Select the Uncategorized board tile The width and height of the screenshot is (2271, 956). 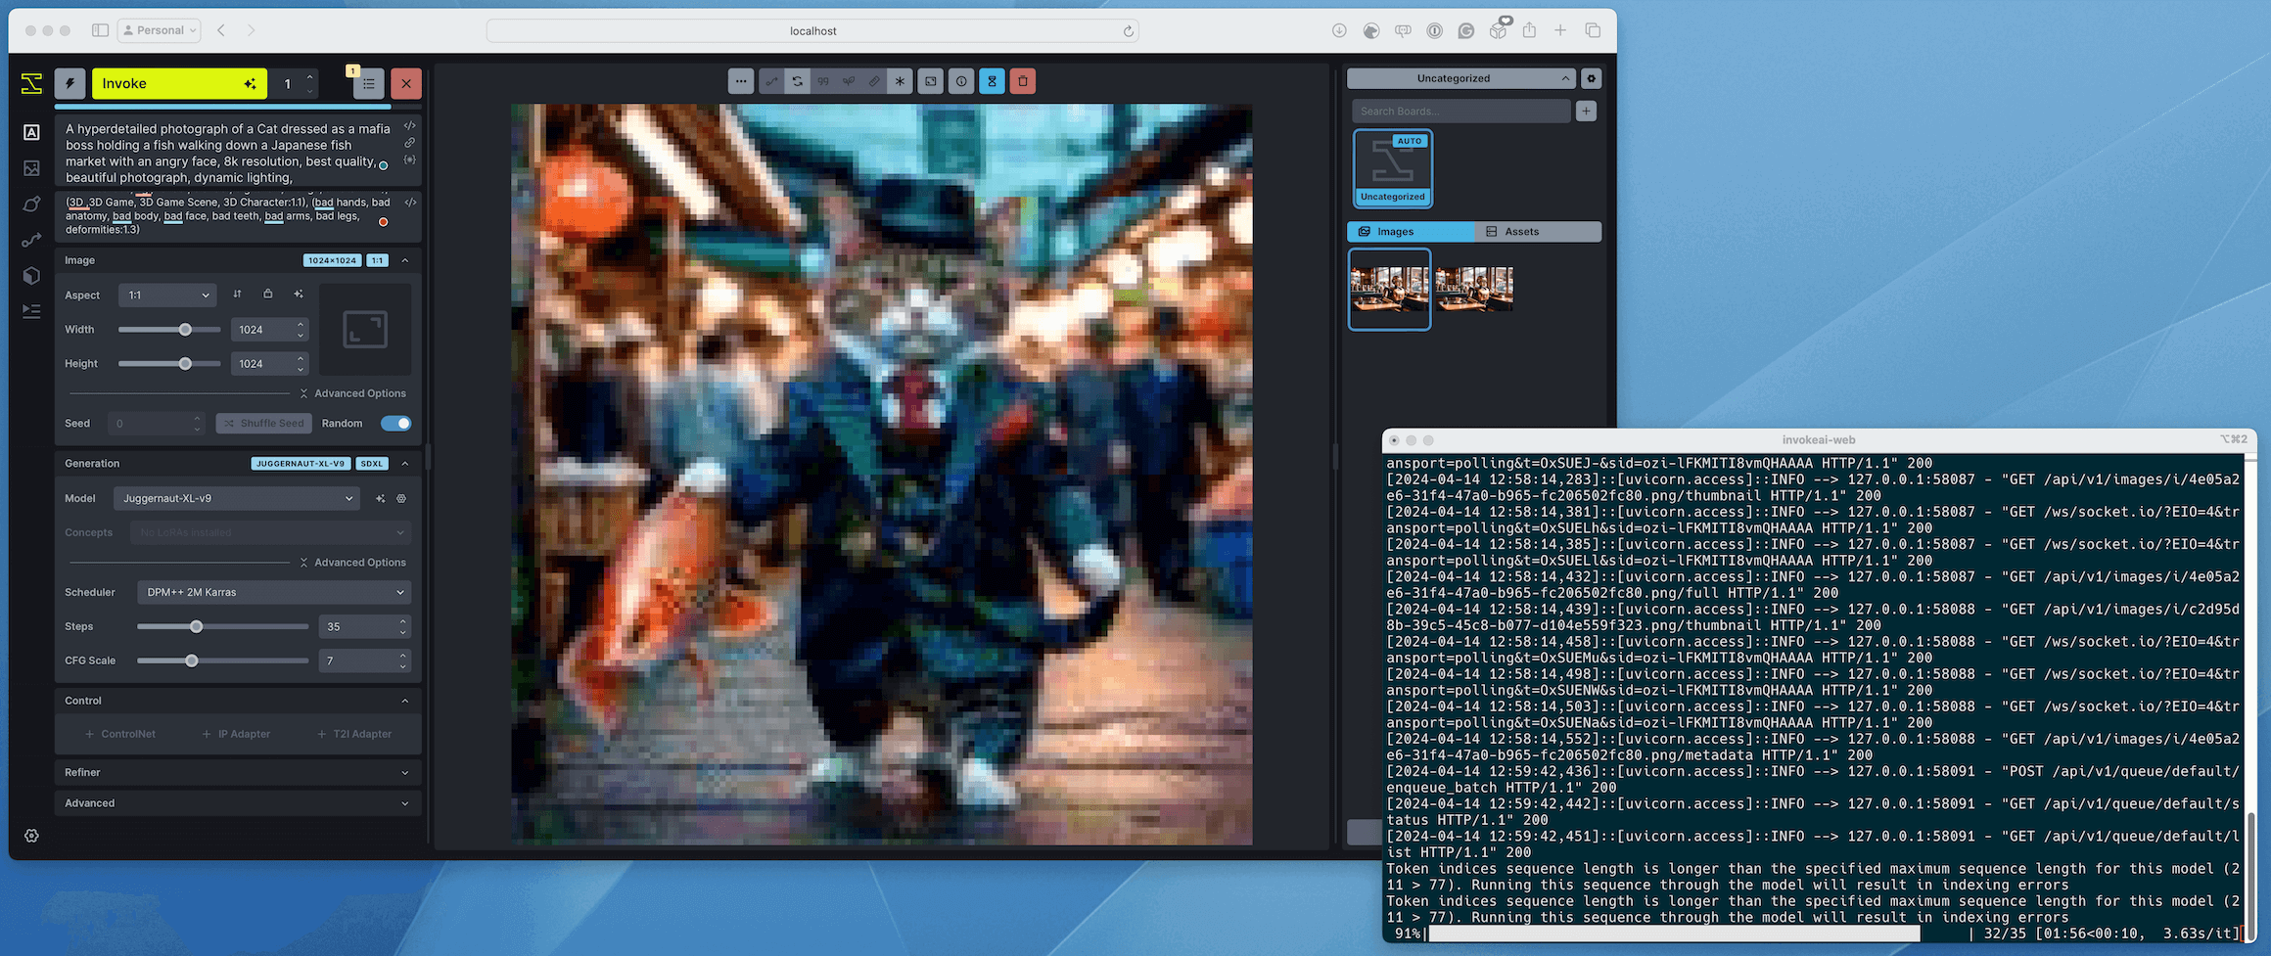(1393, 168)
